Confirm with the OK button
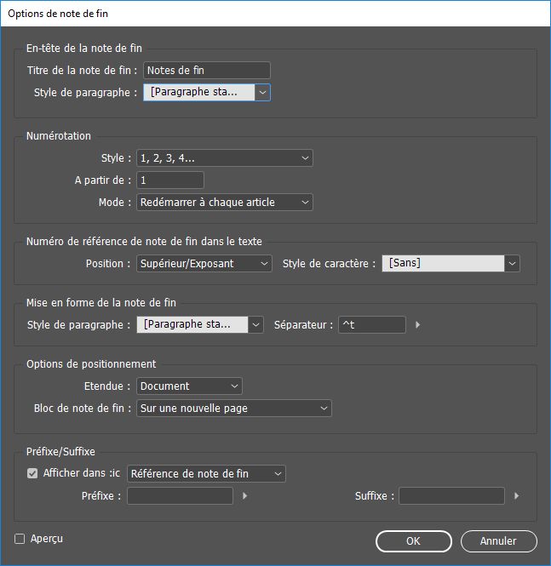The image size is (551, 566). point(413,541)
